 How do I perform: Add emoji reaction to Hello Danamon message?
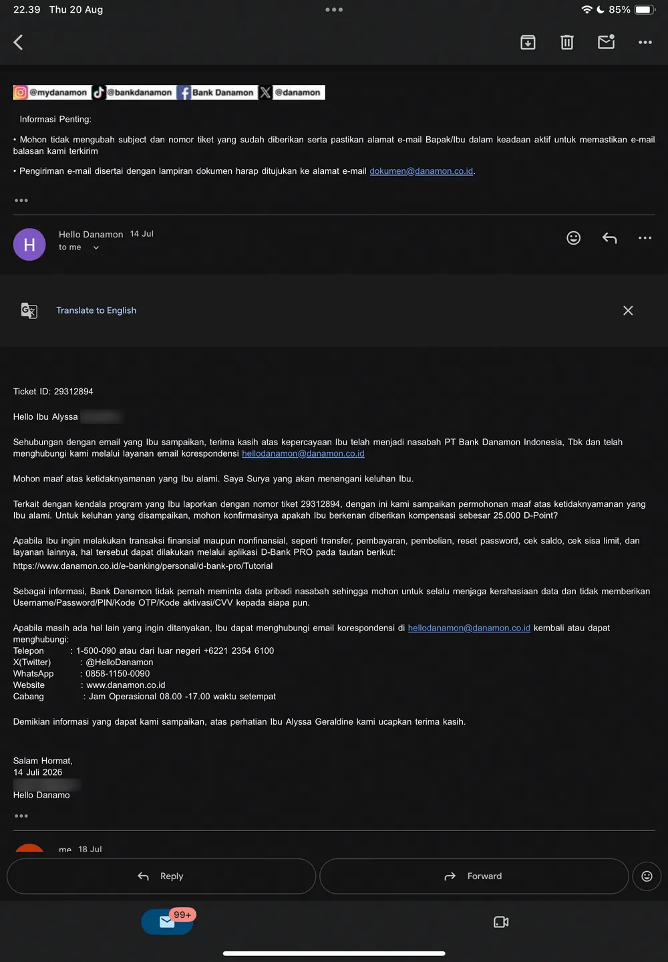[x=573, y=238]
